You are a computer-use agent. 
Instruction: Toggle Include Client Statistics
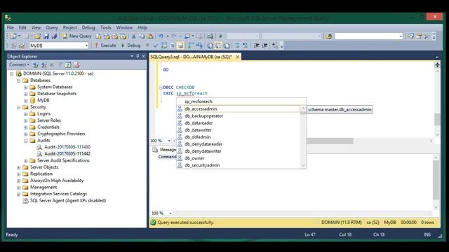tap(199, 45)
